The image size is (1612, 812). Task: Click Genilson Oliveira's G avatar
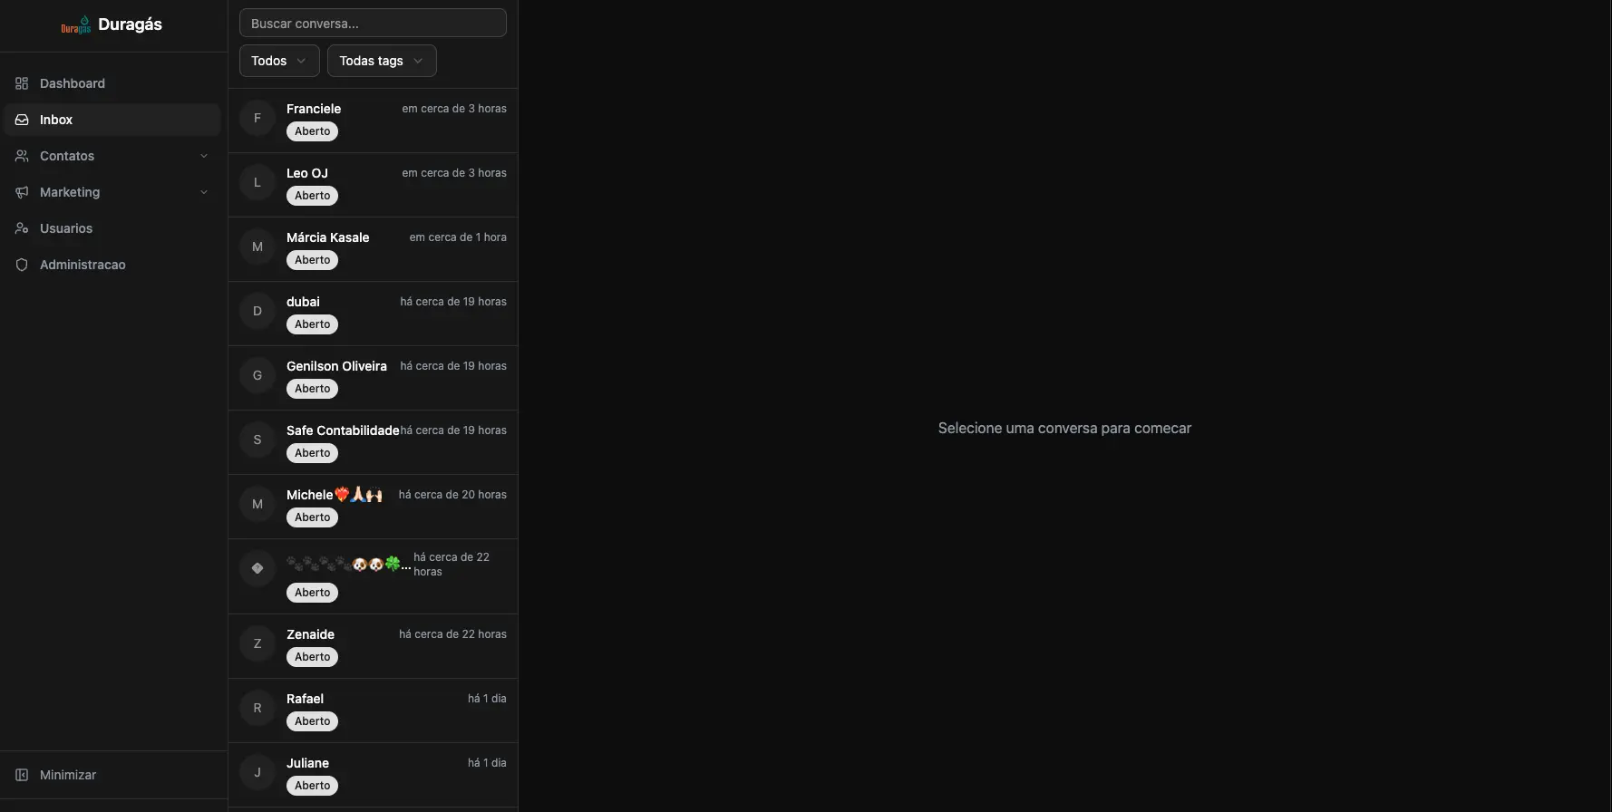(x=257, y=375)
